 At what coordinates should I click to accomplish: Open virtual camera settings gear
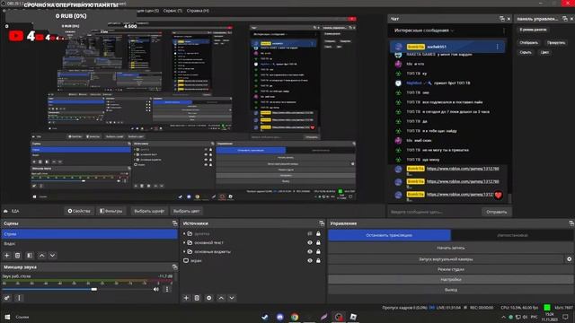coord(569,259)
